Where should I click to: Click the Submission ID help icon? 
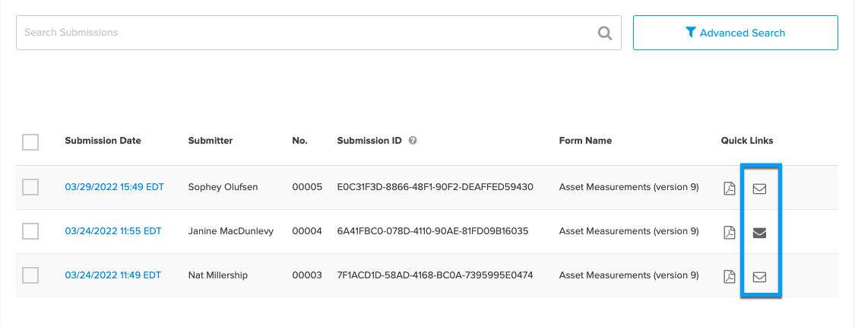pyautogui.click(x=413, y=141)
